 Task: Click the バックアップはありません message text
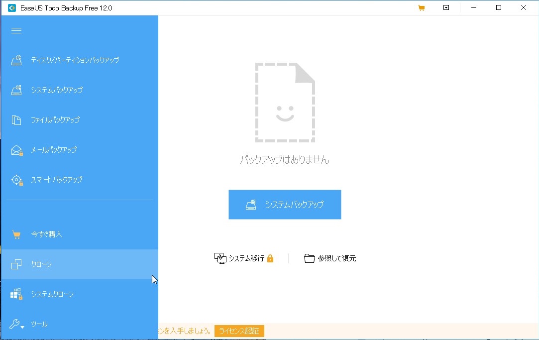285,160
